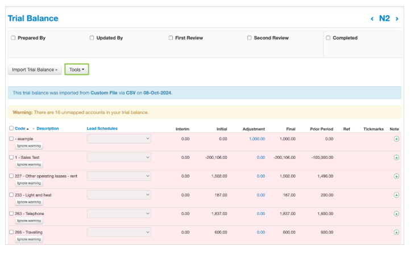
Task: Mark the Completed checkbox
Action: tap(328, 38)
